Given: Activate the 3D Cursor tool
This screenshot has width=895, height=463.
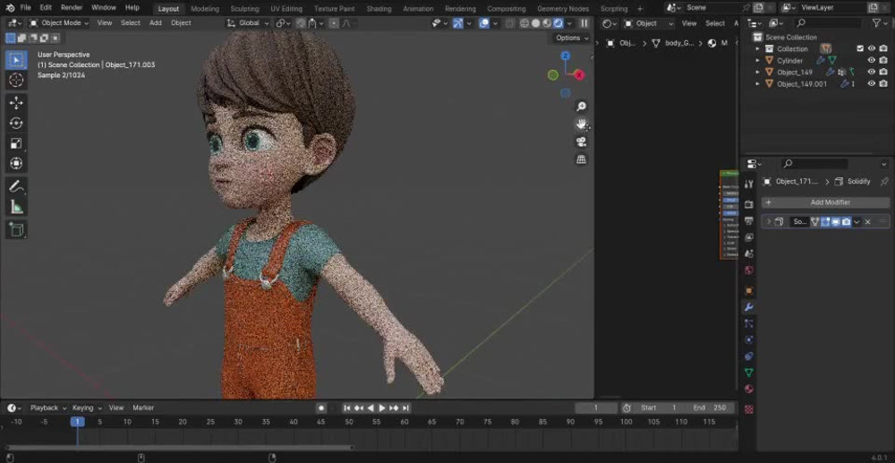Looking at the screenshot, I should click(16, 80).
